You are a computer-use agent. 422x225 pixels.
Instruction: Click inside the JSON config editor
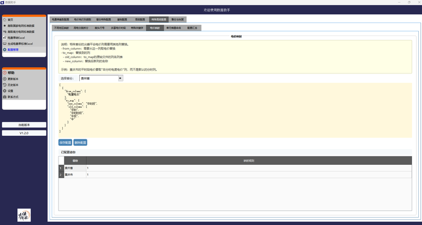235,110
